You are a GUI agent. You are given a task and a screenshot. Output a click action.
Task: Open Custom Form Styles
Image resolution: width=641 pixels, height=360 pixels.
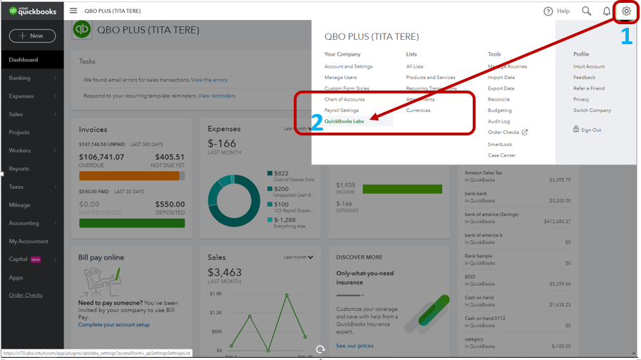(x=347, y=88)
